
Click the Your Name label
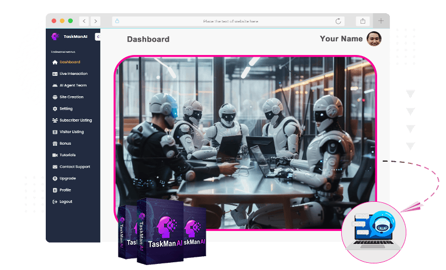pyautogui.click(x=341, y=38)
